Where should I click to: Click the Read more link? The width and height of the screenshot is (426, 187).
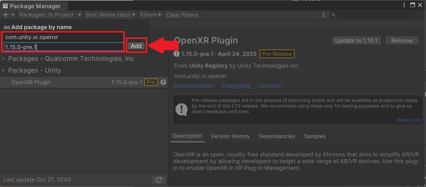coord(409,120)
